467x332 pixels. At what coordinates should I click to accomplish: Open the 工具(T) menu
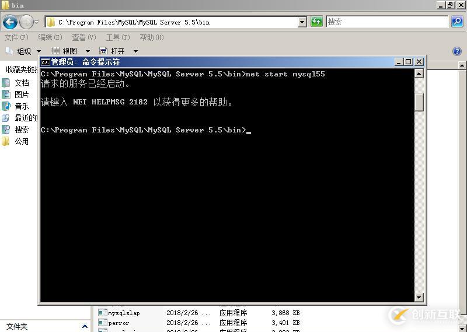pos(117,37)
